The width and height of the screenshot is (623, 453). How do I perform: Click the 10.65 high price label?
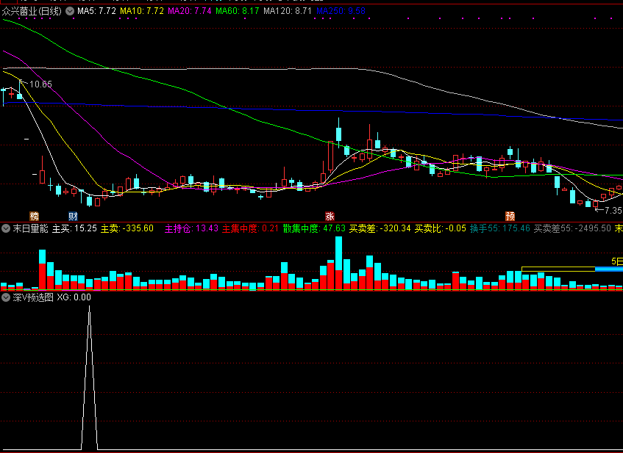pyautogui.click(x=40, y=84)
